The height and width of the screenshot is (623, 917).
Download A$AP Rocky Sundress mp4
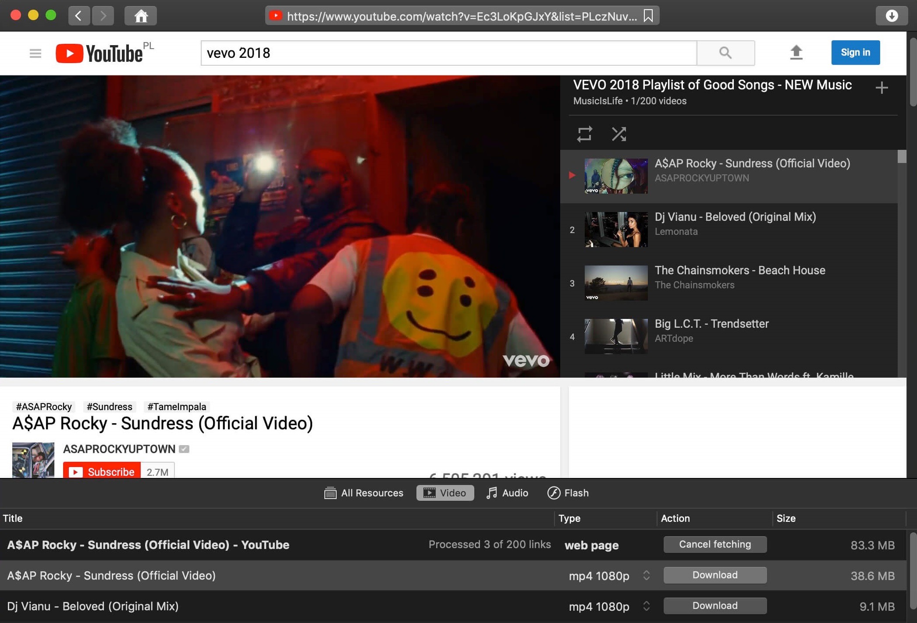[715, 575]
